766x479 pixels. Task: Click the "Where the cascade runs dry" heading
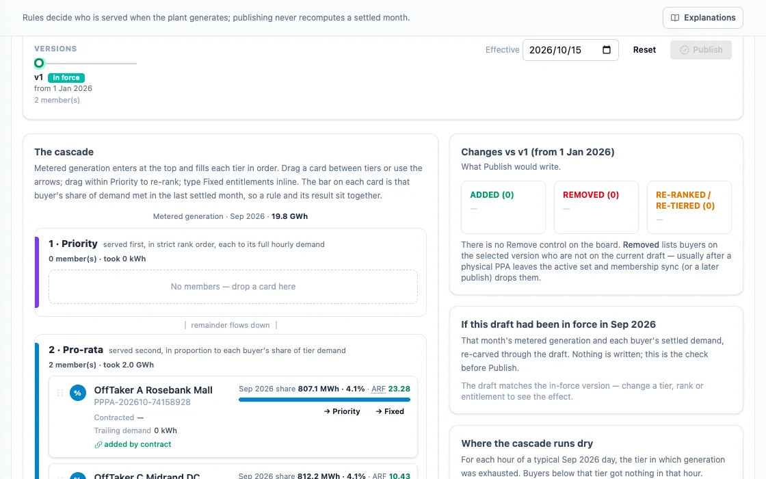point(527,443)
